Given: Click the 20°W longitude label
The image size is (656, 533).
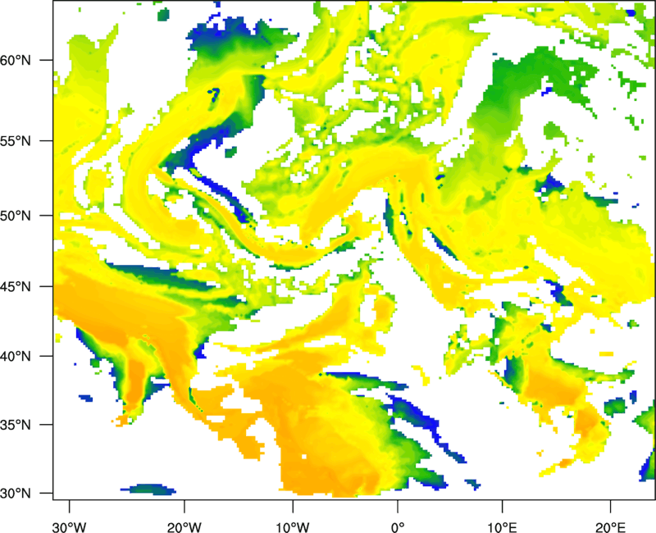Looking at the screenshot, I should point(184,526).
